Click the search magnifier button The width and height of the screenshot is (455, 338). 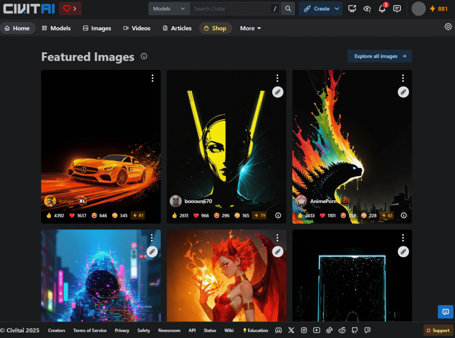click(288, 9)
